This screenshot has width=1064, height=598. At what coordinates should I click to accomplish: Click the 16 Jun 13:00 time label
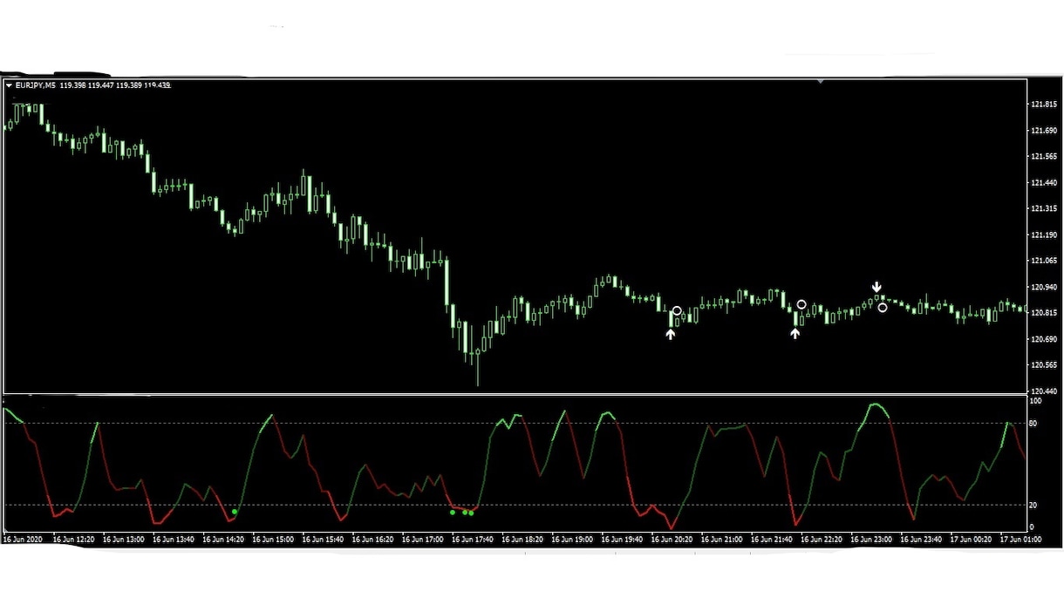(x=123, y=540)
